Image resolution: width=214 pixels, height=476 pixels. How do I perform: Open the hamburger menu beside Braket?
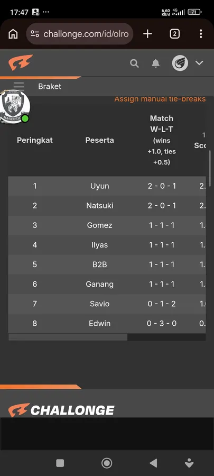[19, 86]
